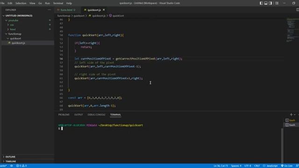Screen dimensions: 299x168
Task: Switch to the DEBUG CONSOLE tab
Action: [96, 115]
